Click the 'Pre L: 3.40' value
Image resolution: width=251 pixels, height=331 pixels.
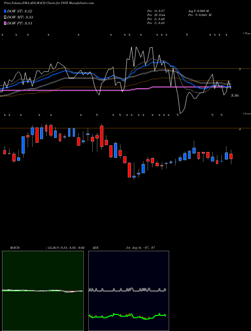(156, 19)
